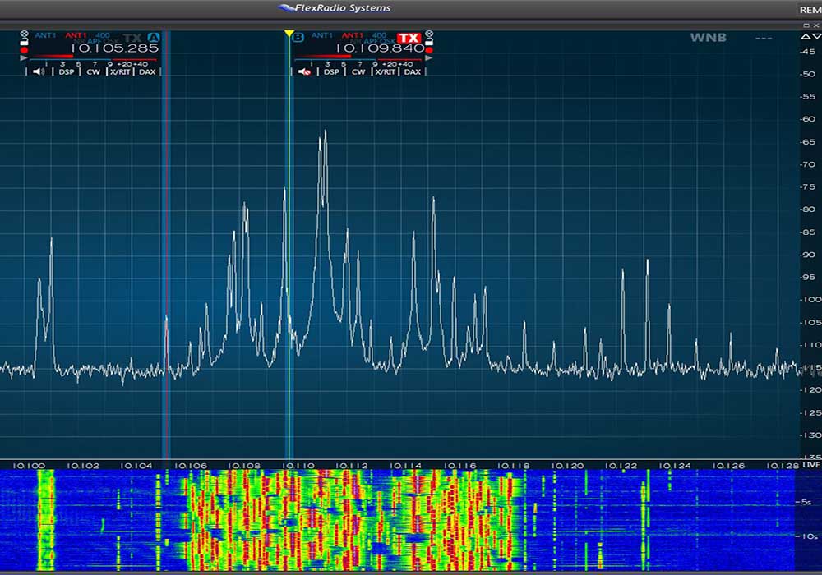Start recording with slice B red dot

pos(429,50)
